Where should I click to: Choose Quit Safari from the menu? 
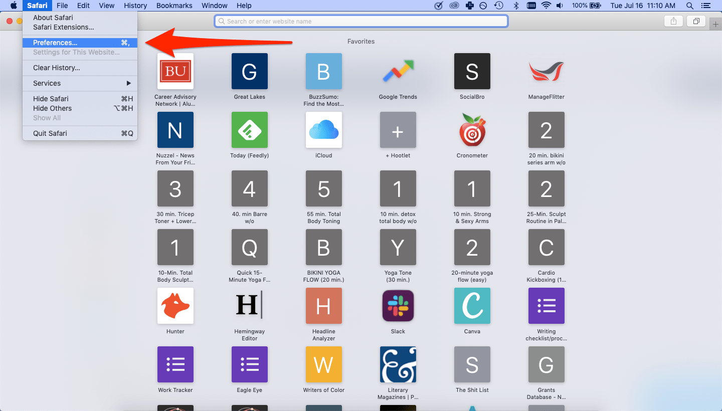tap(80, 133)
